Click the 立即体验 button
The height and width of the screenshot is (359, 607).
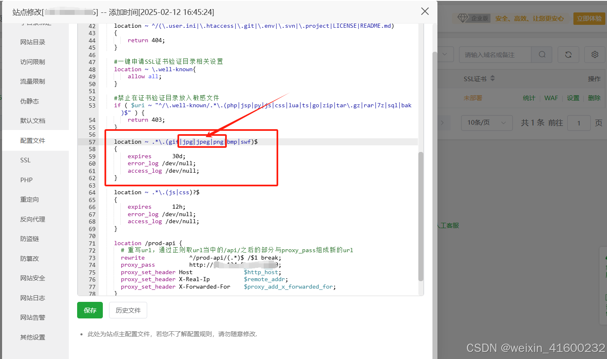(589, 18)
